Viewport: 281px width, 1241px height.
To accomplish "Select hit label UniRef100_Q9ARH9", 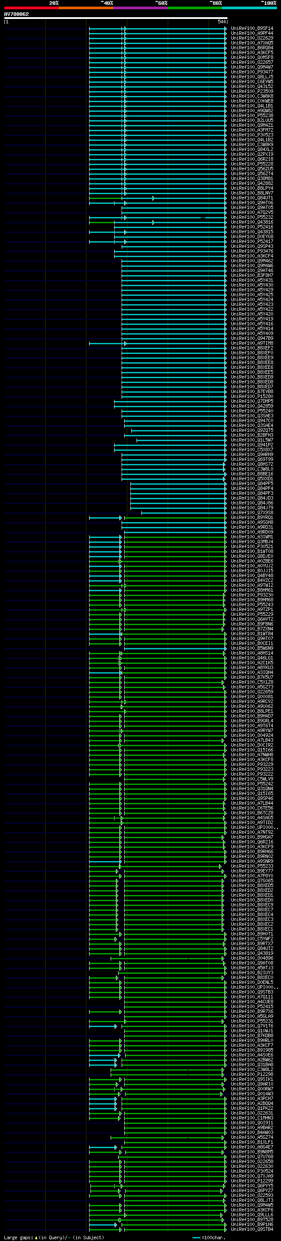I will pyautogui.click(x=252, y=454).
